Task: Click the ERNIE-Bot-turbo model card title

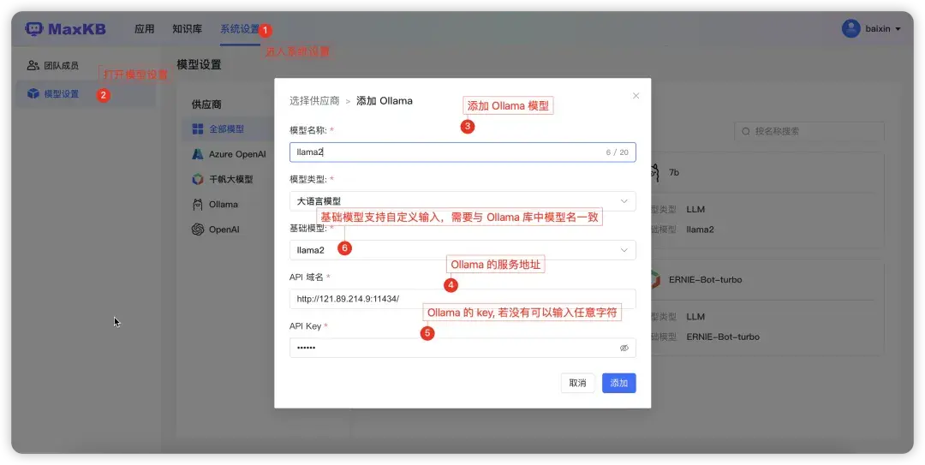Action: 706,280
